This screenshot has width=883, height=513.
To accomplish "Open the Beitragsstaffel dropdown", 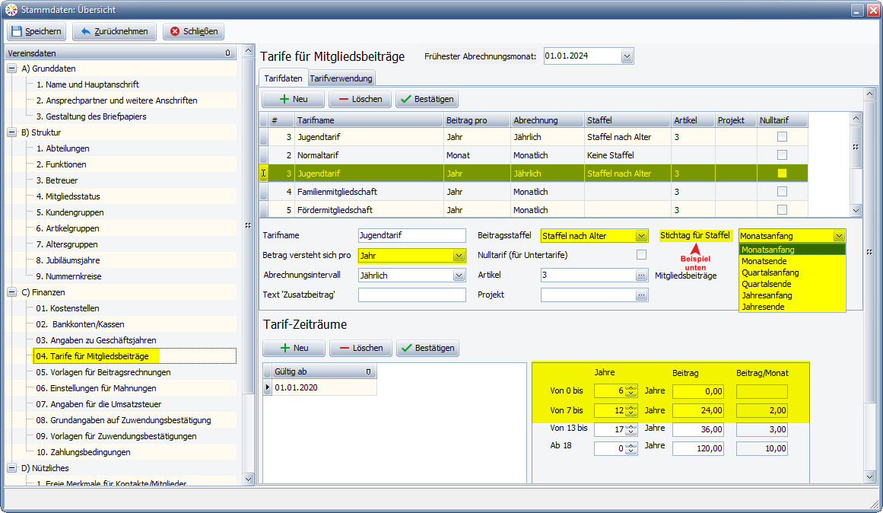I will (641, 236).
